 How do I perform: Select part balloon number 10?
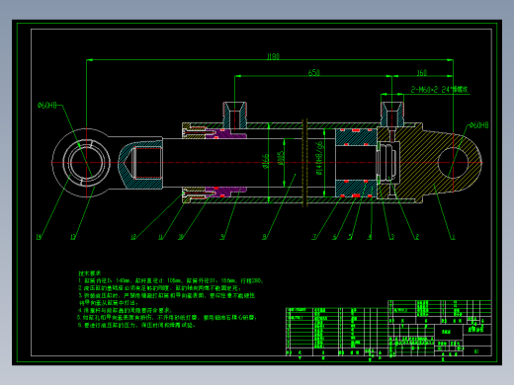[x=181, y=237]
